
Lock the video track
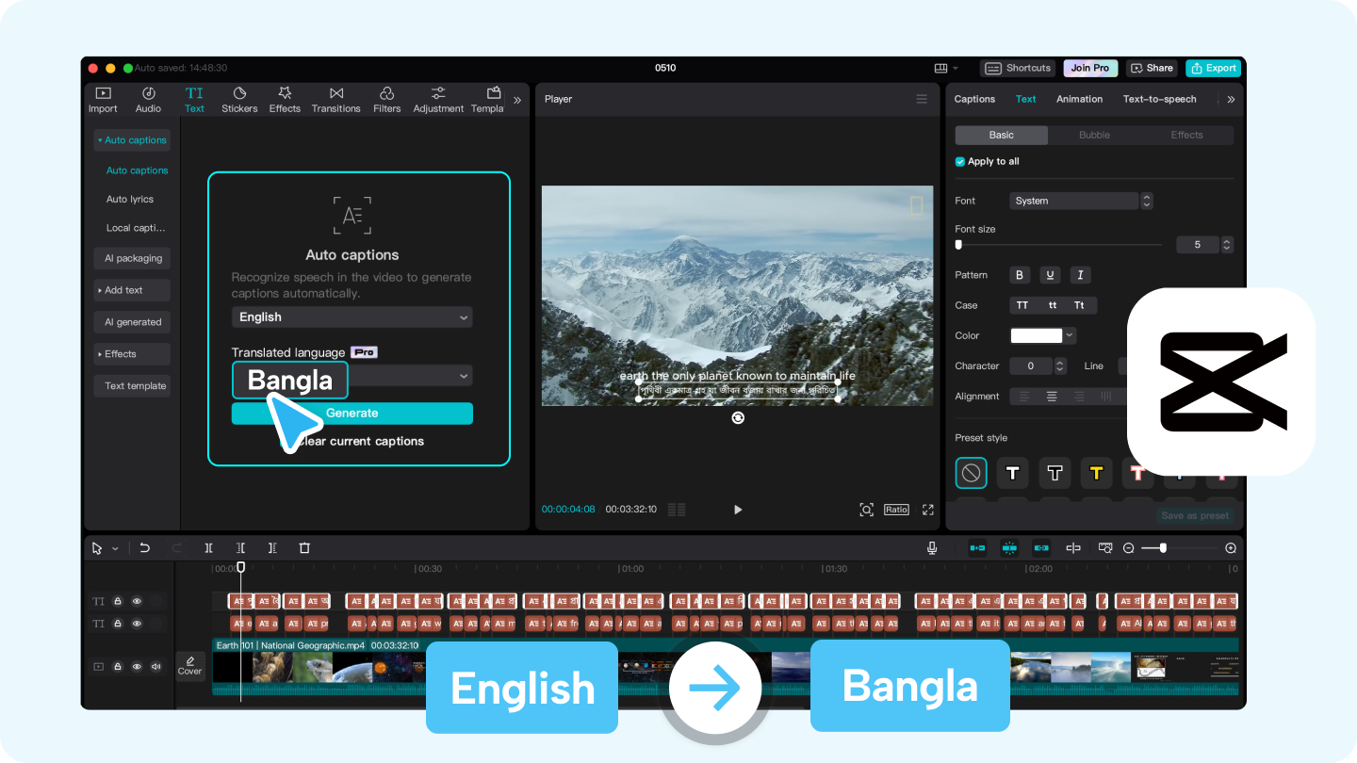118,667
